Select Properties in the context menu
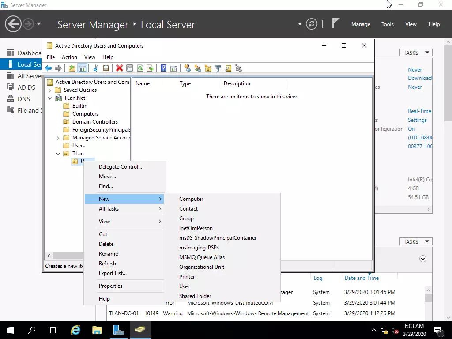 [124, 286]
